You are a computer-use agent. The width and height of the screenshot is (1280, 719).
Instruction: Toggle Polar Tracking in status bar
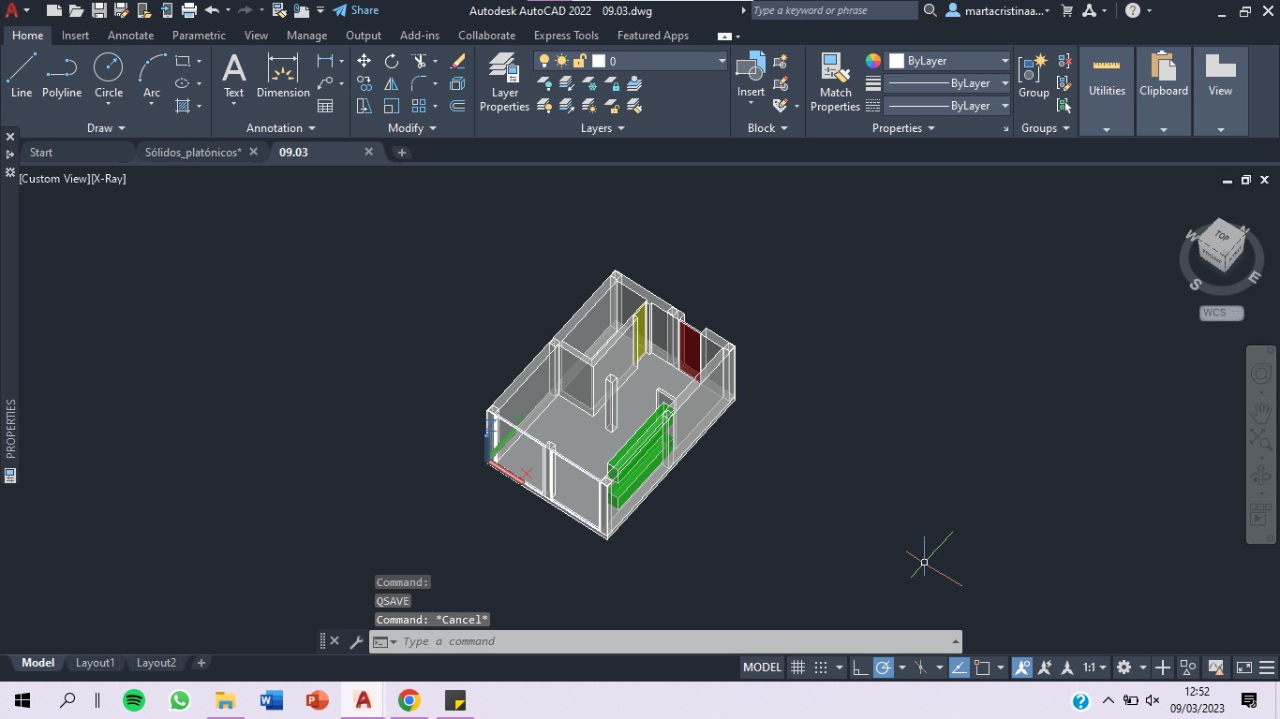pos(883,668)
